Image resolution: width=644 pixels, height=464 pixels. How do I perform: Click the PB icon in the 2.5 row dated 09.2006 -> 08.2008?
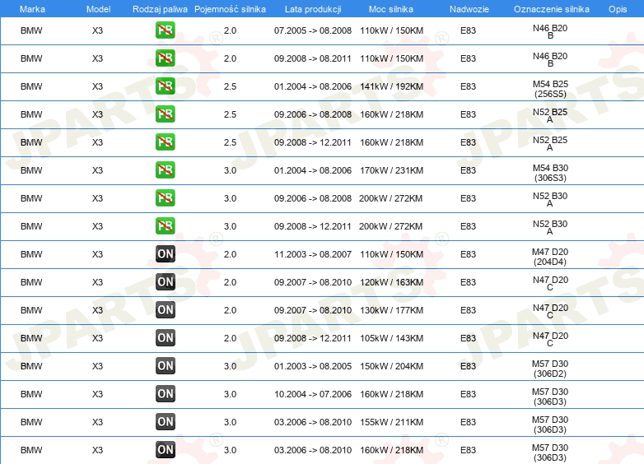pos(165,114)
